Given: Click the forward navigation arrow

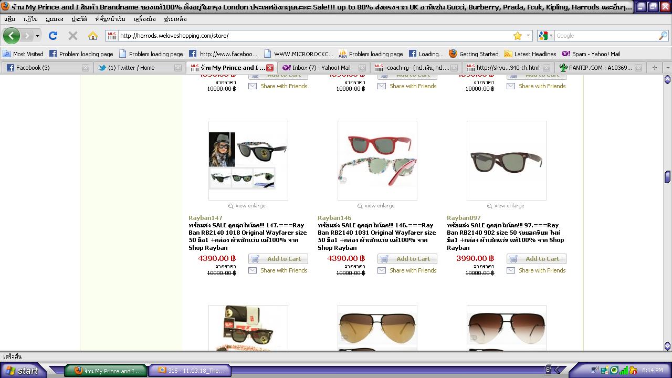Looking at the screenshot, I should coord(27,36).
